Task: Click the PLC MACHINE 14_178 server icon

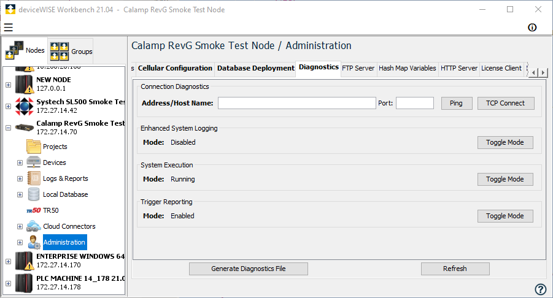Action: (x=24, y=283)
